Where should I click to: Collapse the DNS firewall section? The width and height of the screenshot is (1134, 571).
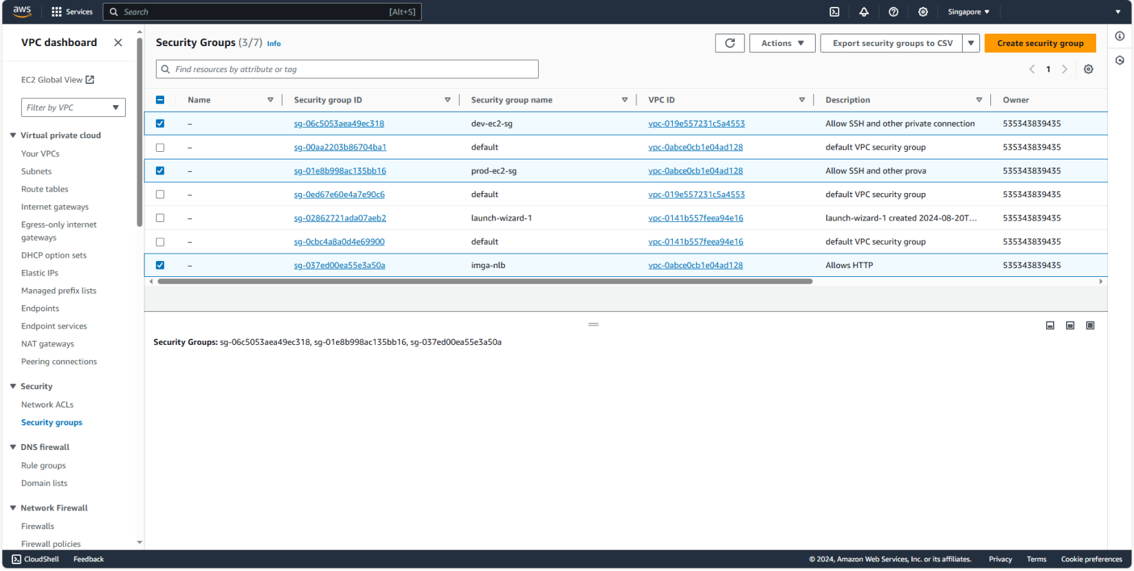point(13,447)
